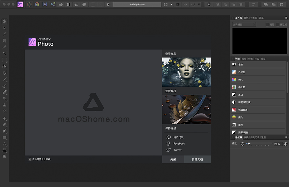Click the adjustments list scrollbar

(287, 78)
